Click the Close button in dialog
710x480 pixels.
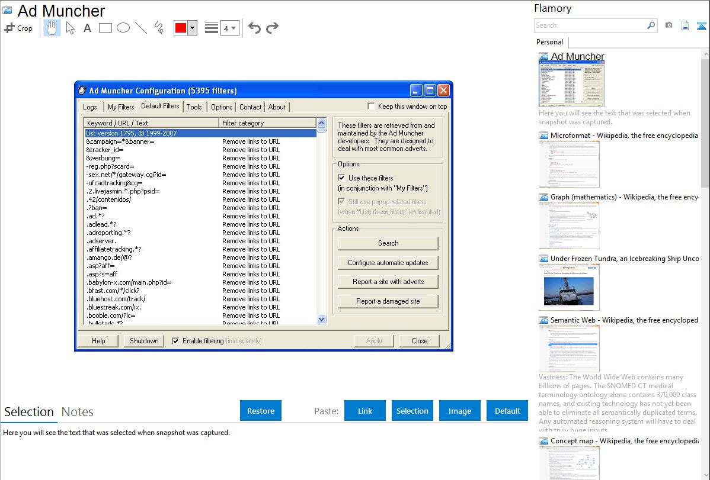coord(419,341)
